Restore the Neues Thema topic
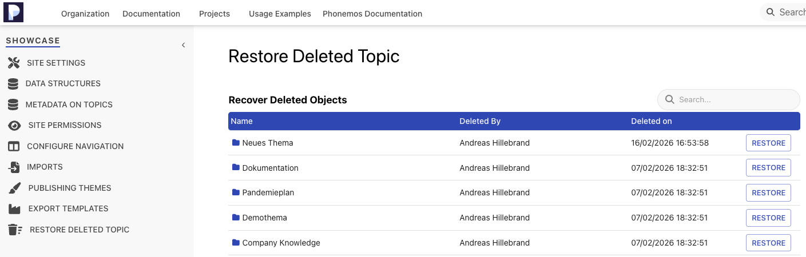The image size is (806, 257). point(768,143)
